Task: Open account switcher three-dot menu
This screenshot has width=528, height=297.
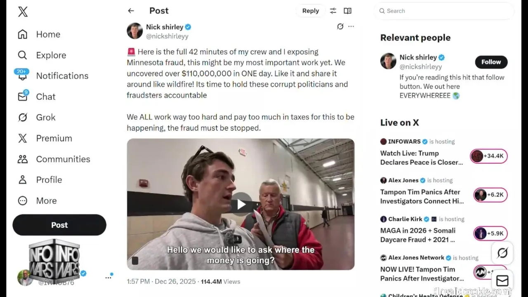Action: (108, 278)
